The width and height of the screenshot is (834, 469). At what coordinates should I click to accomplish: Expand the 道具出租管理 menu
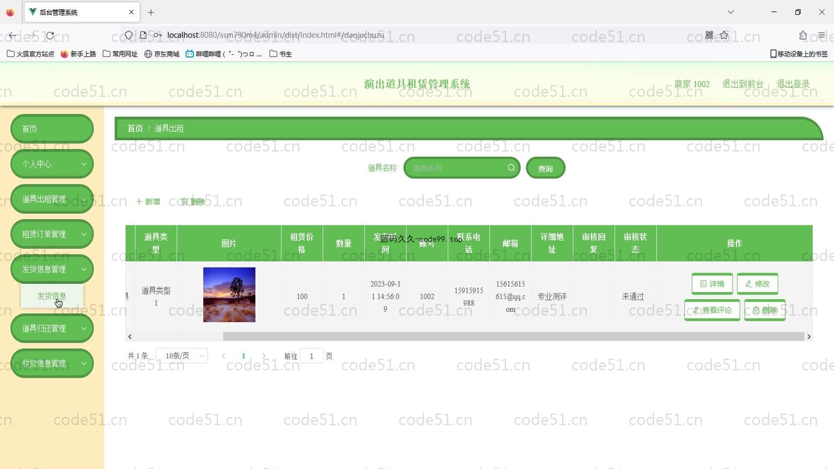[52, 199]
